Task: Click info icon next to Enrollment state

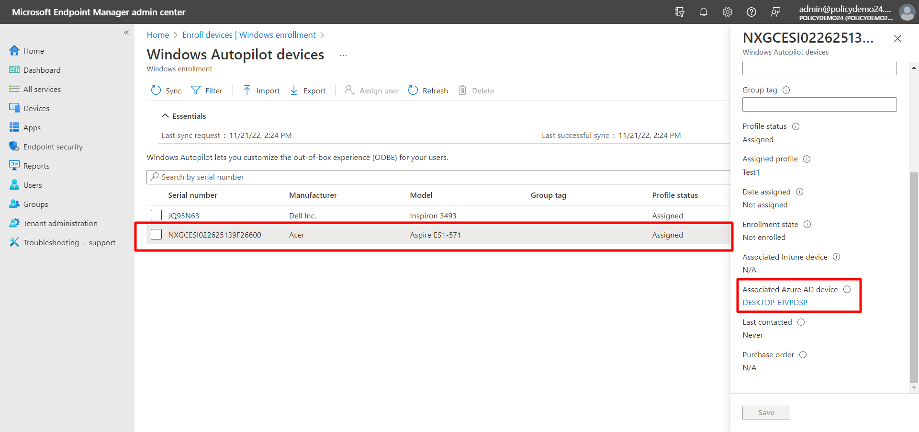Action: click(x=807, y=224)
